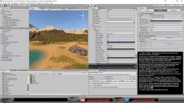
Task: Select the Scale tool in the toolbar
Action: 12,5
